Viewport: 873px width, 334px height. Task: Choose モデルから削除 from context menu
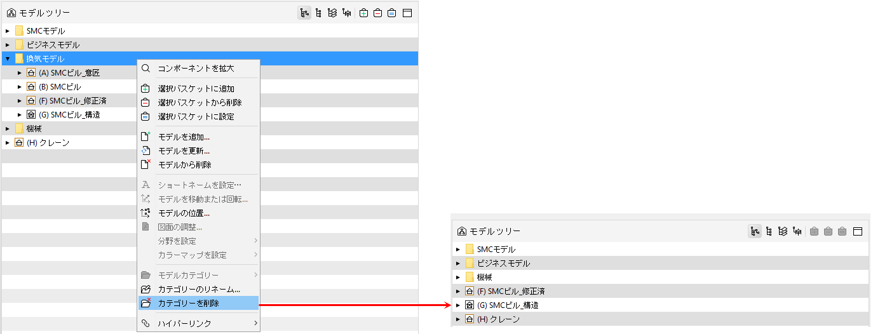199,164
